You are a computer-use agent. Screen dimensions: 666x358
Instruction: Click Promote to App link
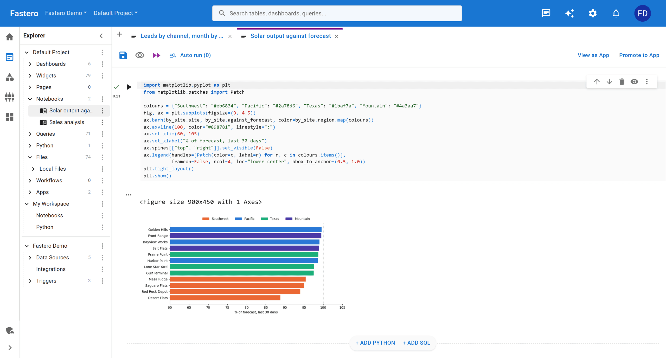639,55
